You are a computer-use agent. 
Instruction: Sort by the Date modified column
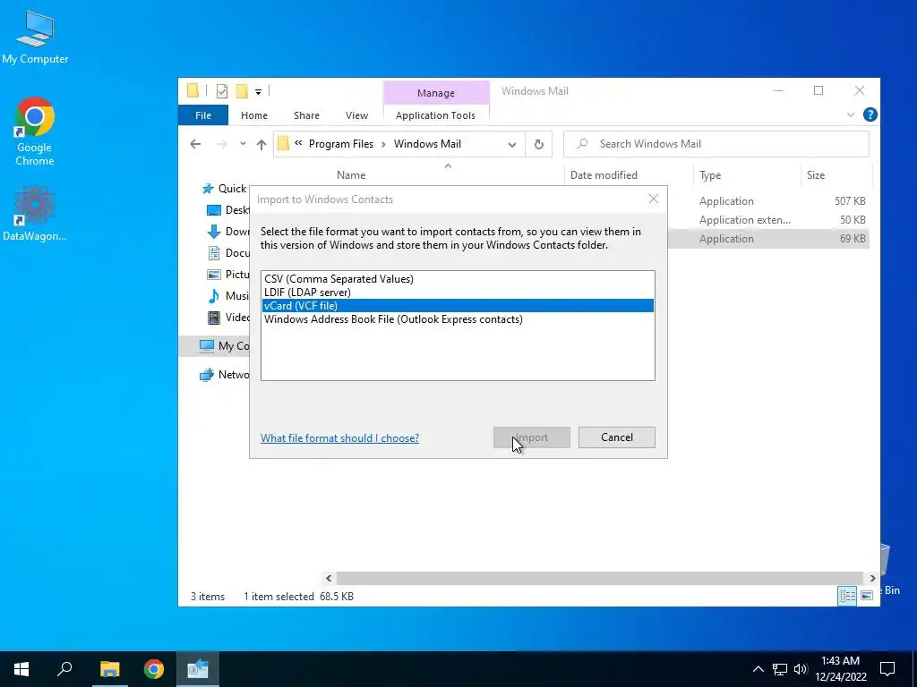tap(604, 175)
